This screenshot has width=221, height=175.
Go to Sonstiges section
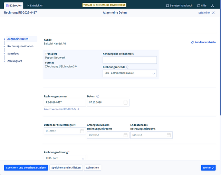click(x=13, y=53)
